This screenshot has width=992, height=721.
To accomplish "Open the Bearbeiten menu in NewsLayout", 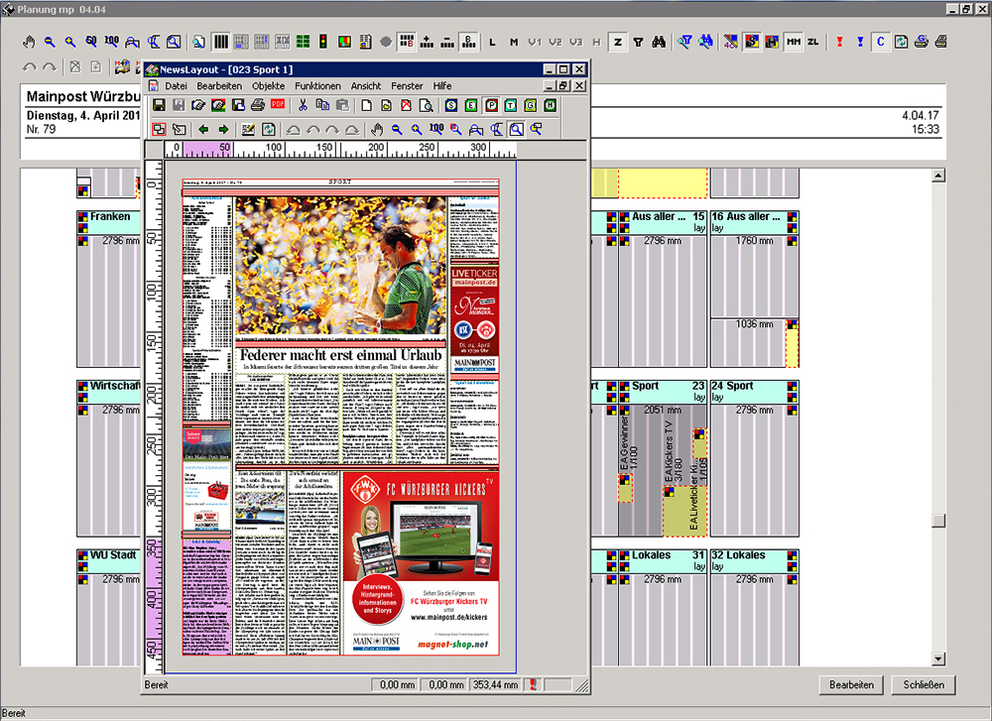I will pyautogui.click(x=219, y=86).
